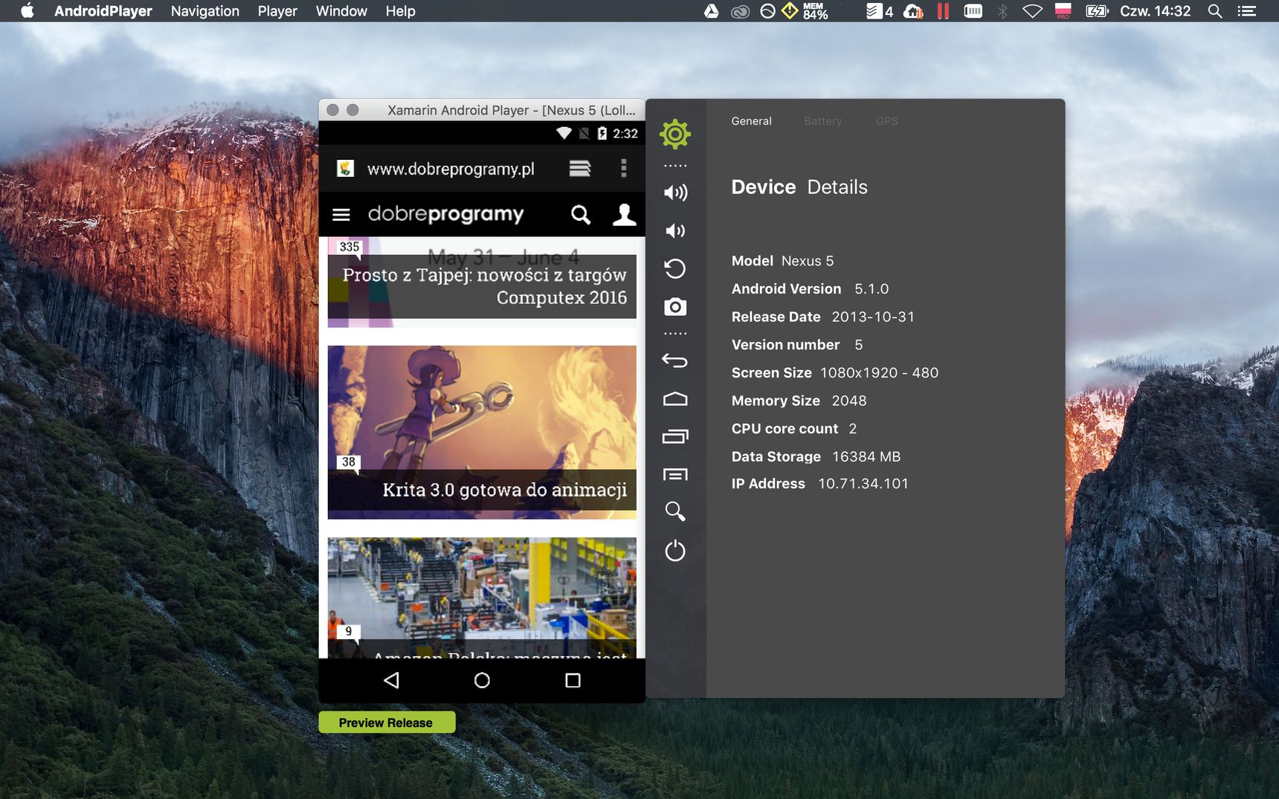Viewport: 1279px width, 799px height.
Task: Rotate the device with the rotate icon
Action: [675, 268]
